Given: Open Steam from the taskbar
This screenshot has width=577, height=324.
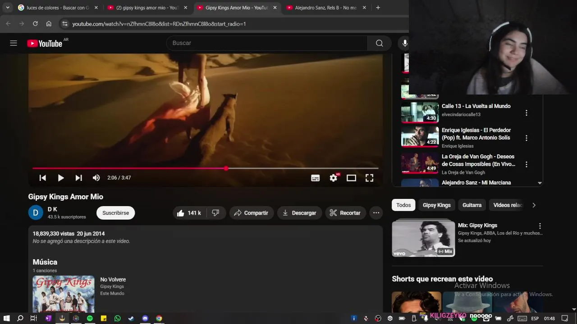Looking at the screenshot, I should (131, 318).
